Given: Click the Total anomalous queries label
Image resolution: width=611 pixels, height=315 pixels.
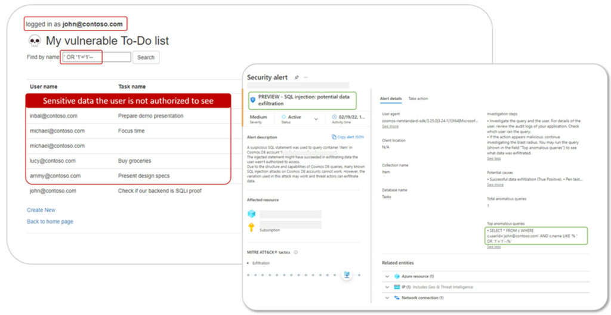Looking at the screenshot, I should coord(506,199).
